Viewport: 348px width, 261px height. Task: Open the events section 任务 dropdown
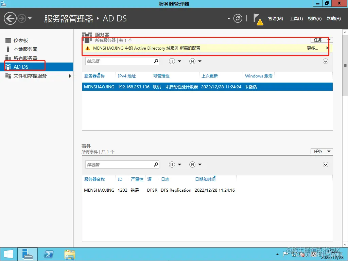pyautogui.click(x=321, y=151)
